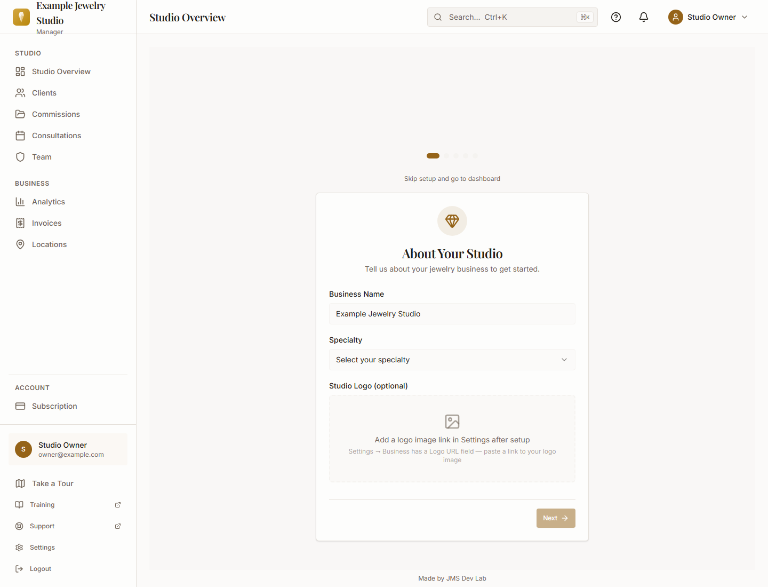Select the second setup progress step dot
768x587 pixels.
pyautogui.click(x=446, y=156)
